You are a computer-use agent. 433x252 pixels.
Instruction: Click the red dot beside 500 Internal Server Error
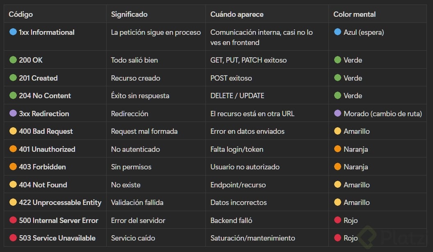click(x=13, y=220)
